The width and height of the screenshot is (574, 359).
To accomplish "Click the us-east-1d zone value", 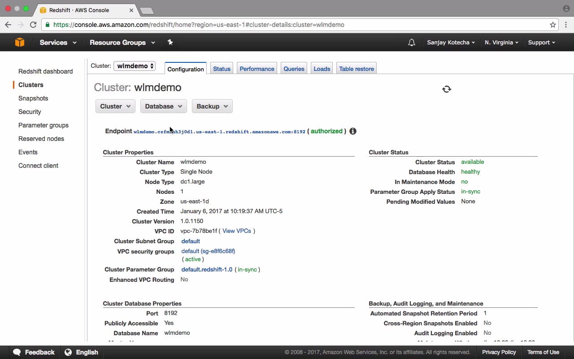I will [x=195, y=201].
